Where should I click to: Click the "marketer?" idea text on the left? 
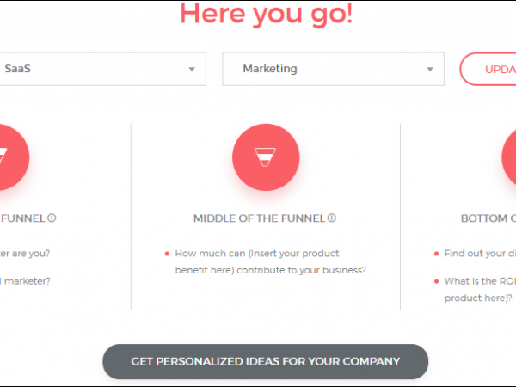pyautogui.click(x=25, y=281)
